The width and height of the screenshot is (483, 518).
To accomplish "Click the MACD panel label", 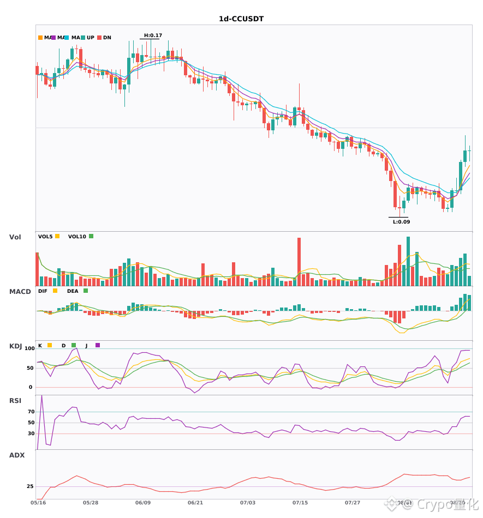I will (20, 291).
